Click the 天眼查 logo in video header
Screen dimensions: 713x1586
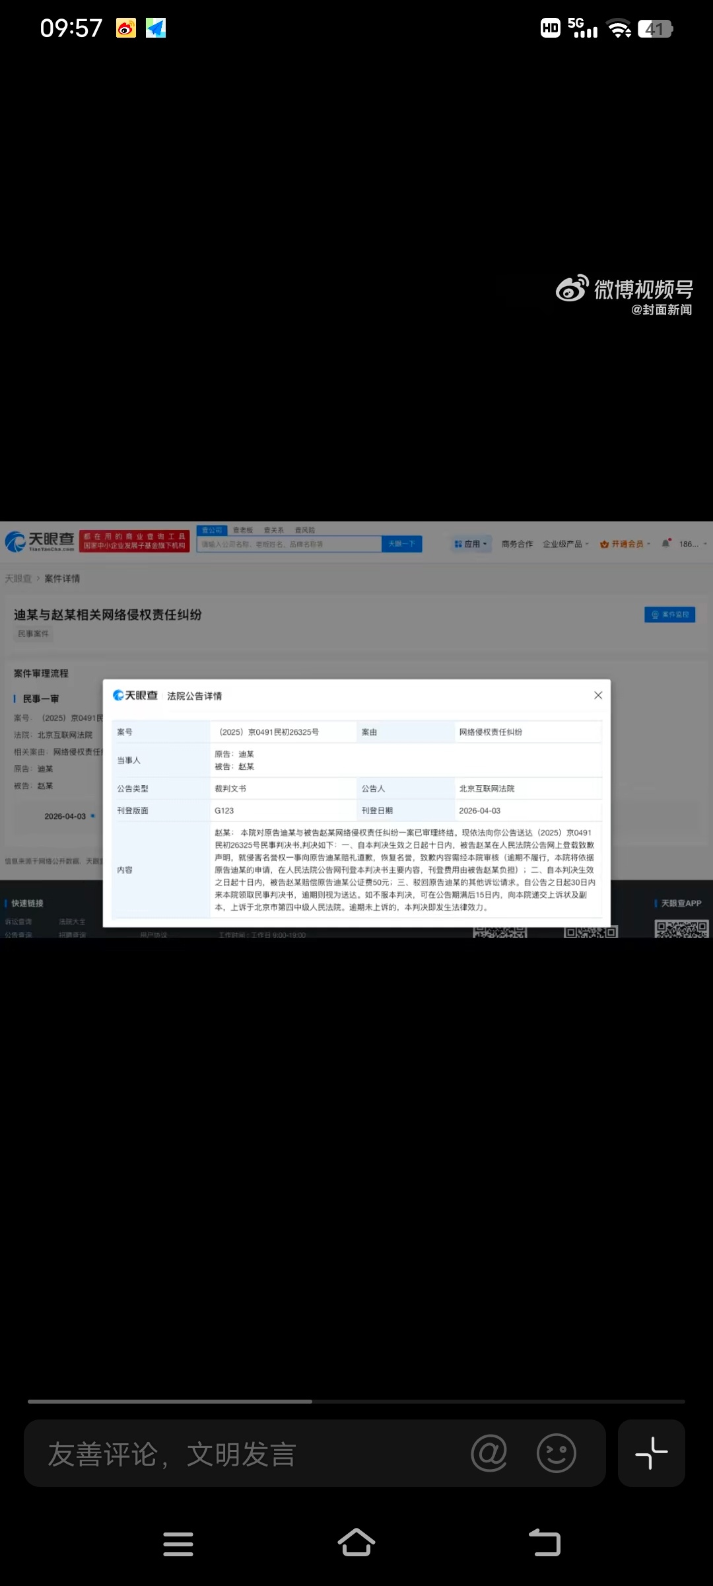pyautogui.click(x=40, y=541)
